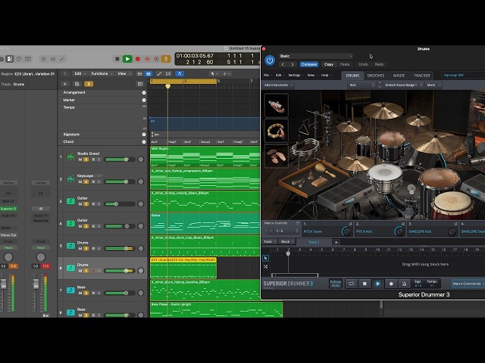Switch to the TRACKER tab

[422, 76]
